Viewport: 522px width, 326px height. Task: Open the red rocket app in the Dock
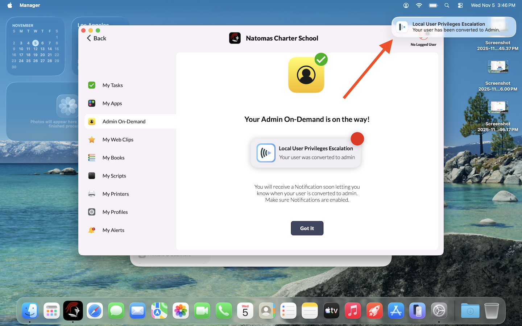pyautogui.click(x=374, y=311)
